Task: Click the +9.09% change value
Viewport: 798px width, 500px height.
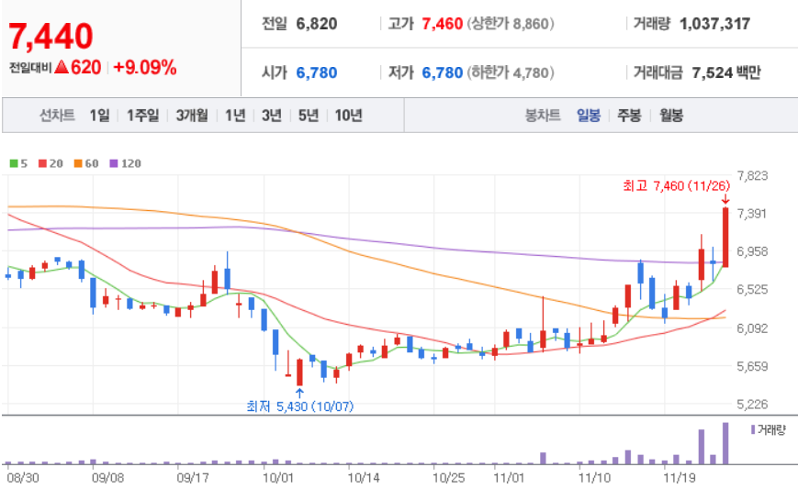Action: pos(145,67)
